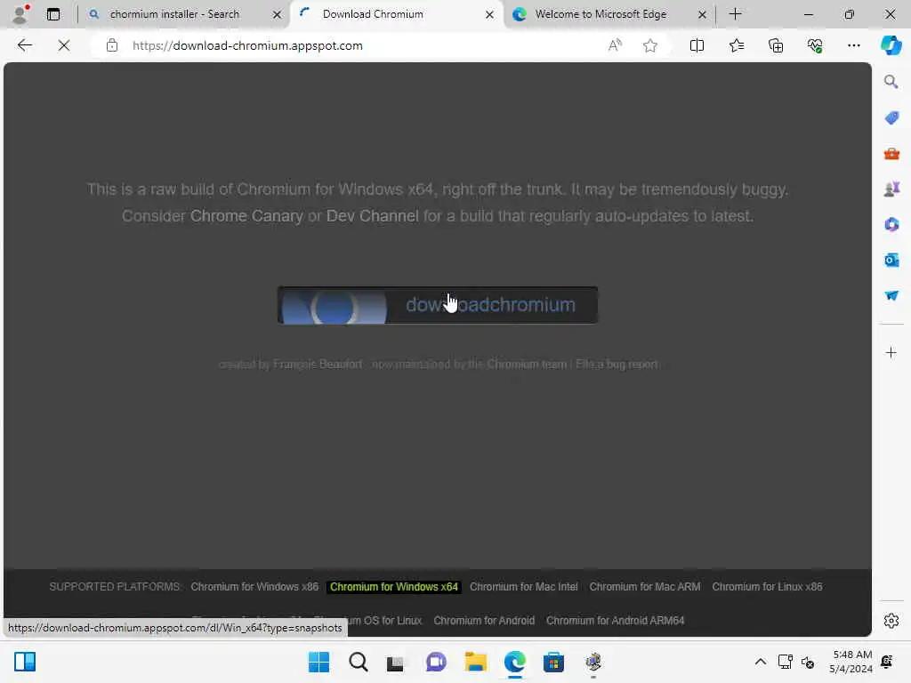The image size is (911, 683).
Task: Open sidebar Games chess icon
Action: click(891, 189)
